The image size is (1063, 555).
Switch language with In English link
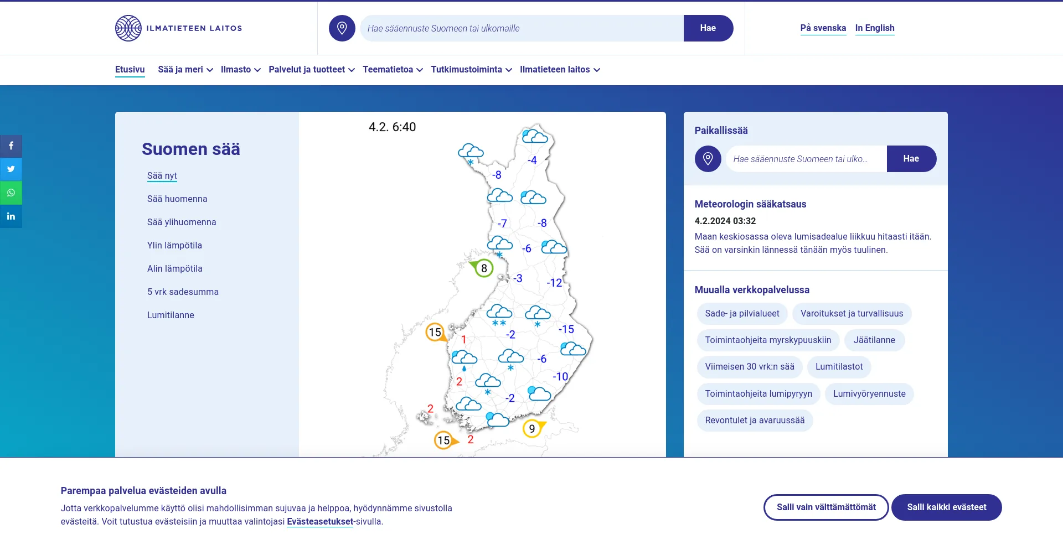click(874, 28)
